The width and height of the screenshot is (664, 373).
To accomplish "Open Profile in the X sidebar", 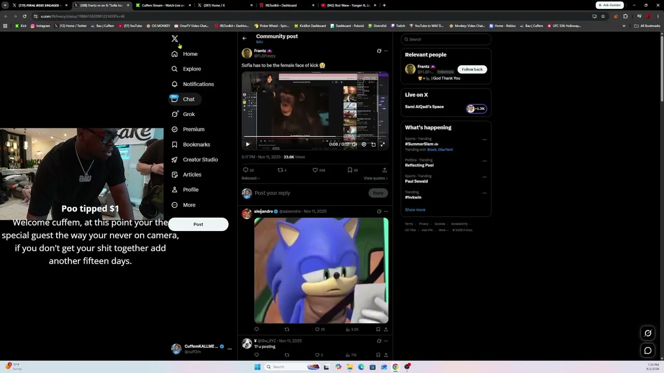I will click(185, 190).
